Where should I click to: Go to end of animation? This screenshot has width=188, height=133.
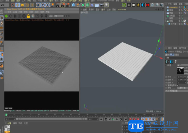point(126,119)
